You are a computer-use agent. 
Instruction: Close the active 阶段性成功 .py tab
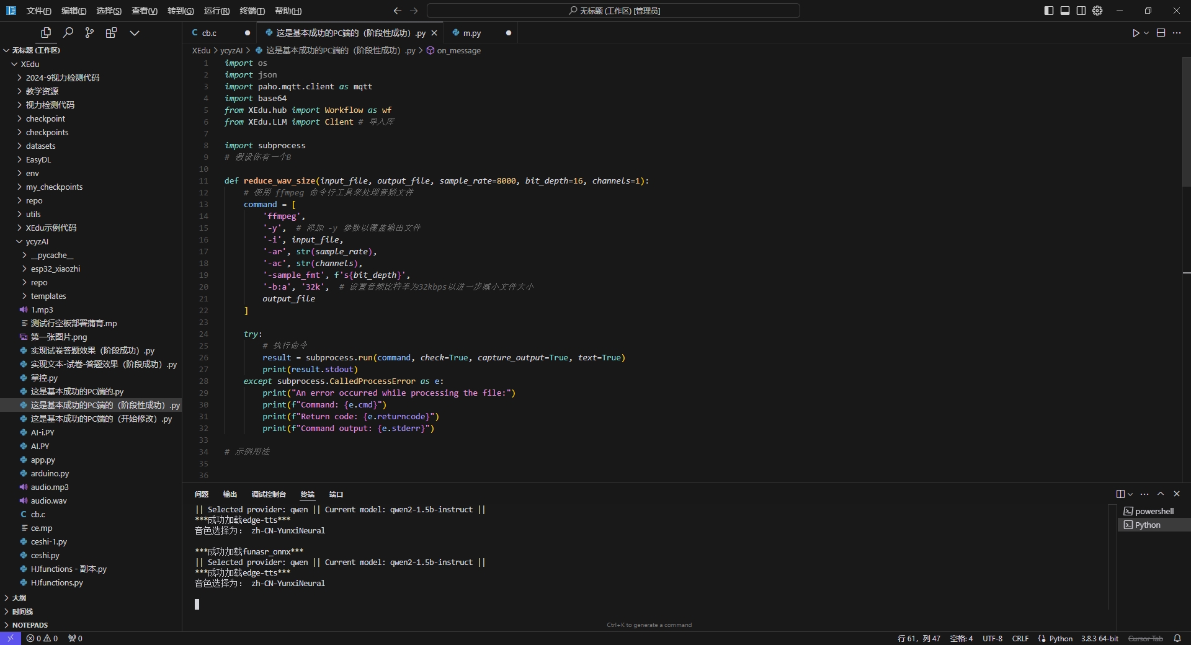[434, 33]
